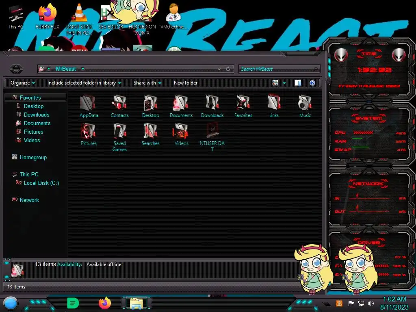The height and width of the screenshot is (312, 416).
Task: Open the Music folder
Action: click(x=305, y=106)
